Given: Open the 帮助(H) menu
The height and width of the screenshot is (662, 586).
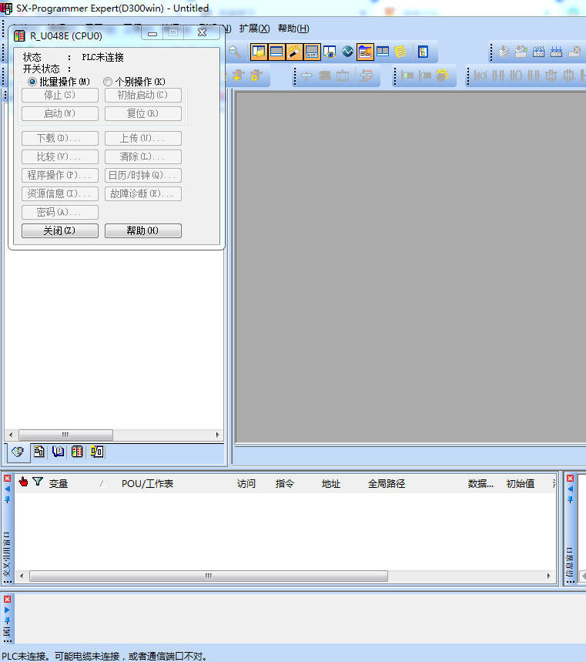Looking at the screenshot, I should coord(293,29).
